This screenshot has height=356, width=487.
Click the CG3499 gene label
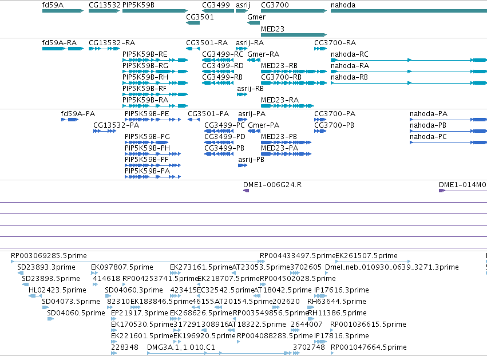pyautogui.click(x=216, y=5)
